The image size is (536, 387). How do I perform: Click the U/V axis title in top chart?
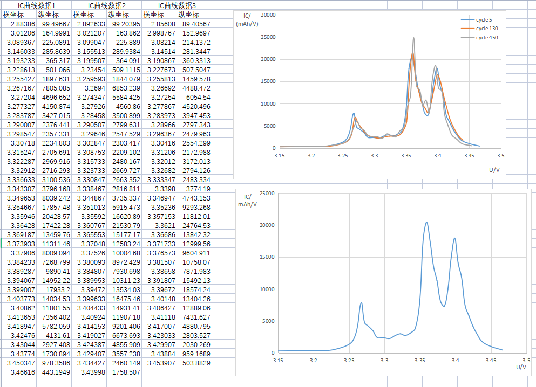click(494, 169)
